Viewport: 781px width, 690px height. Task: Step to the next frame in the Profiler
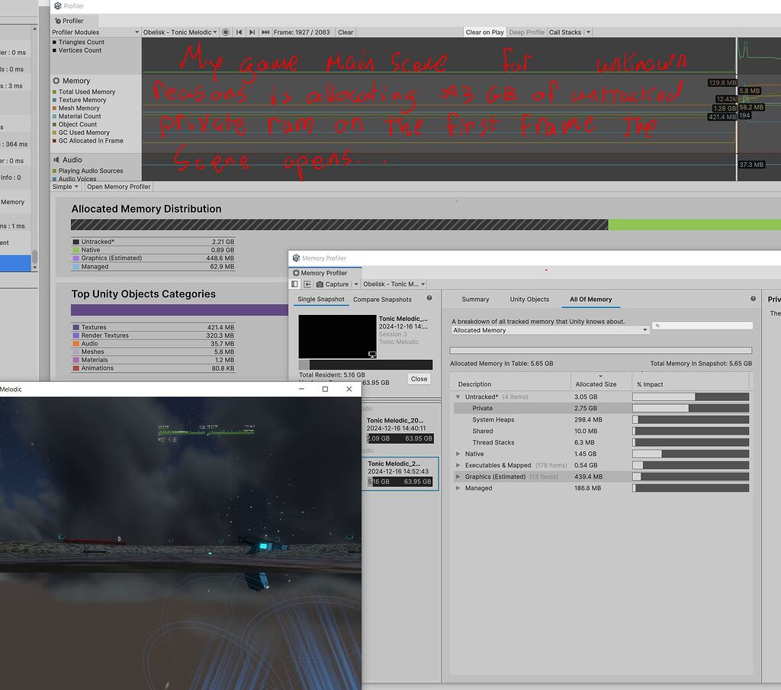(x=252, y=32)
